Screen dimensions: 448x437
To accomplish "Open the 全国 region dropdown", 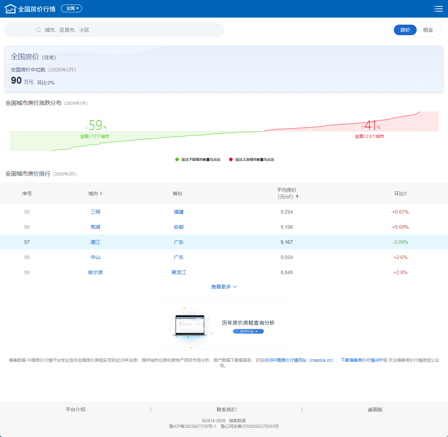I will pos(71,8).
